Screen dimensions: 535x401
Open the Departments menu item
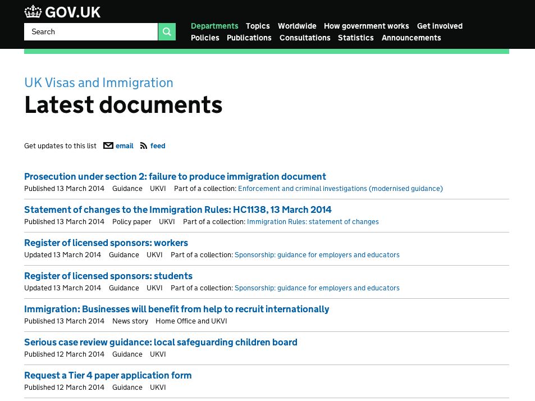click(214, 26)
